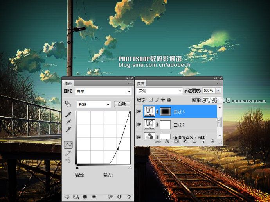Hide the 曲线 2 layer
The height and width of the screenshot is (202, 270).
(x=139, y=124)
